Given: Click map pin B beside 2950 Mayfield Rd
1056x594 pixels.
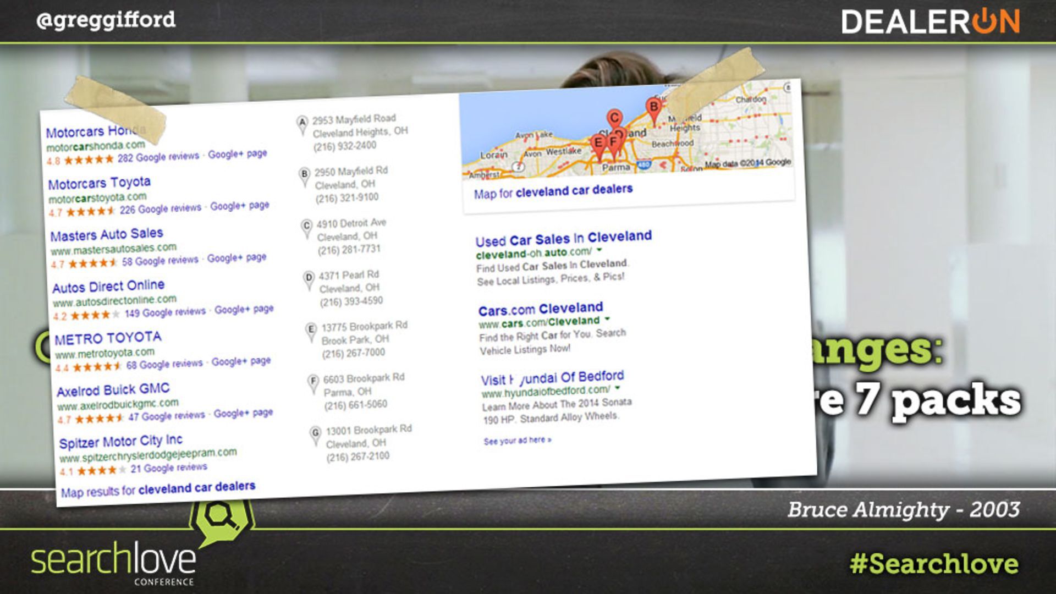Looking at the screenshot, I should point(304,177).
